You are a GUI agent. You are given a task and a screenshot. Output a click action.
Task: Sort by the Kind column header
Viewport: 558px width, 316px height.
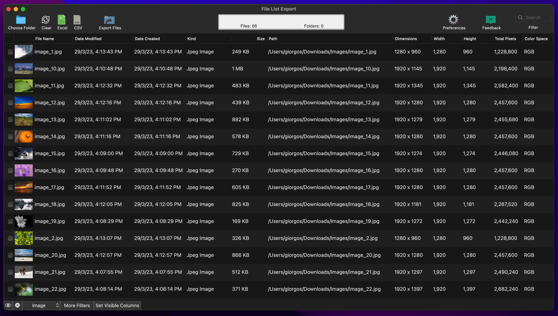click(191, 39)
